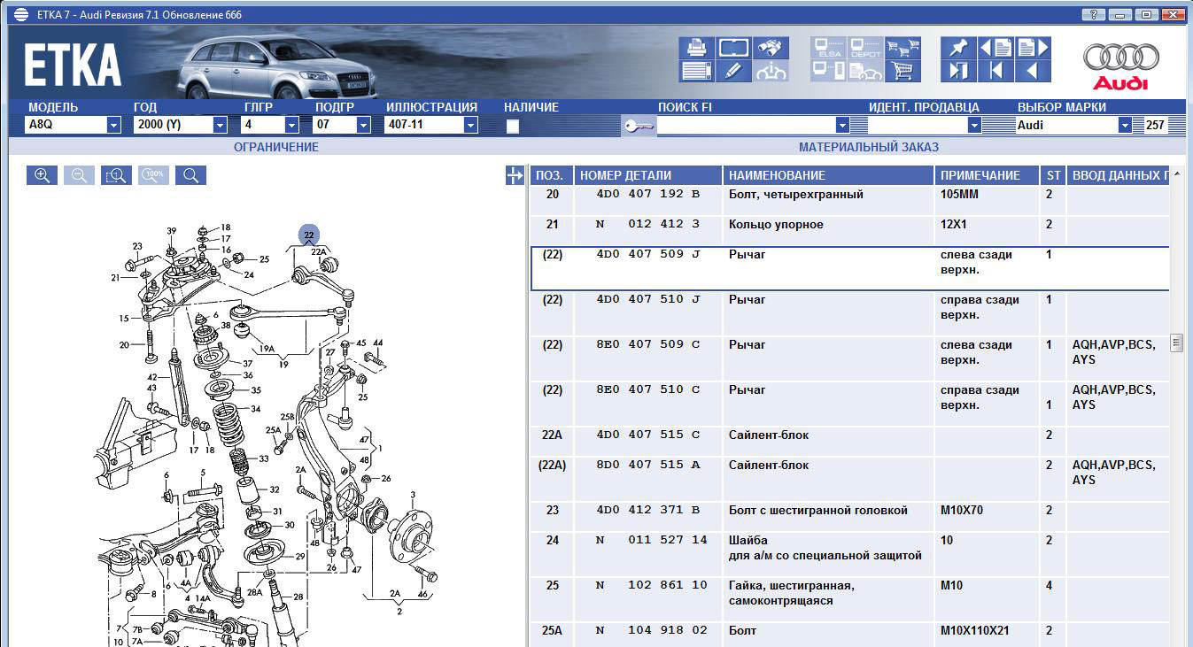Viewport: 1193px width, 647px height.
Task: Click the pencil edit icon
Action: (x=733, y=71)
